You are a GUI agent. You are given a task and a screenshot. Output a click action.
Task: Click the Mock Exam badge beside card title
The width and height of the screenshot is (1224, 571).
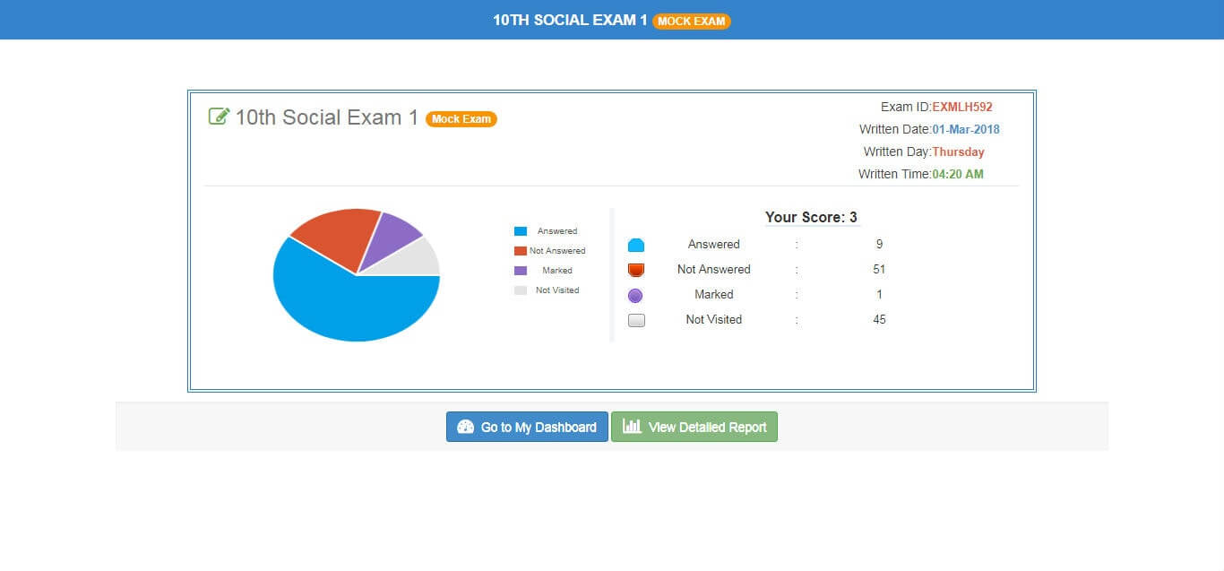point(461,118)
